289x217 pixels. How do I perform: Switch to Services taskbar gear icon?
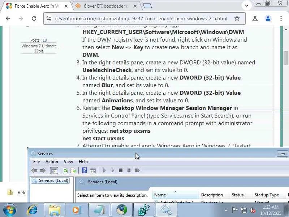click(166, 210)
